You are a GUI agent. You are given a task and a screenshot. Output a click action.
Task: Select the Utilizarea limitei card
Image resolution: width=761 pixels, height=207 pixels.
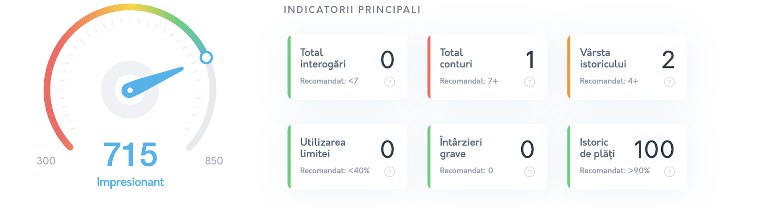tap(347, 157)
